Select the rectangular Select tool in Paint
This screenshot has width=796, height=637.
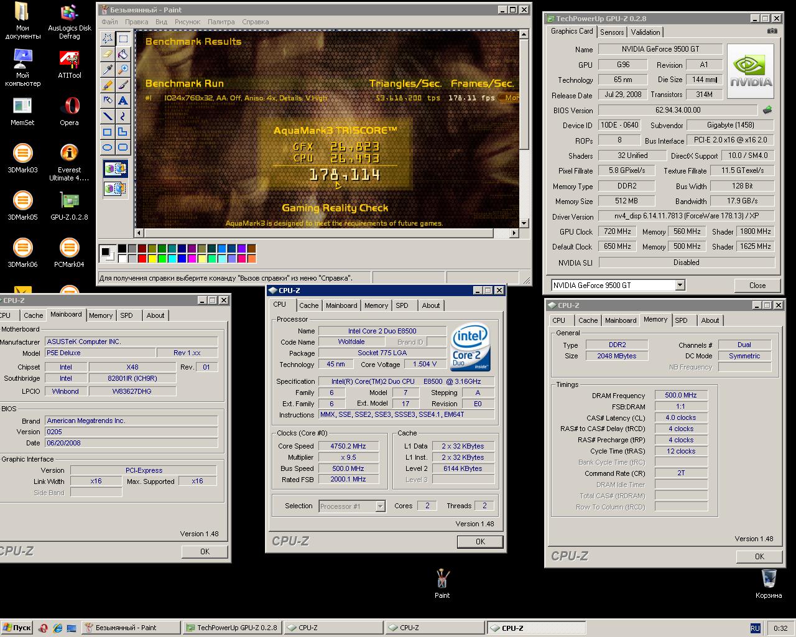tap(123, 39)
